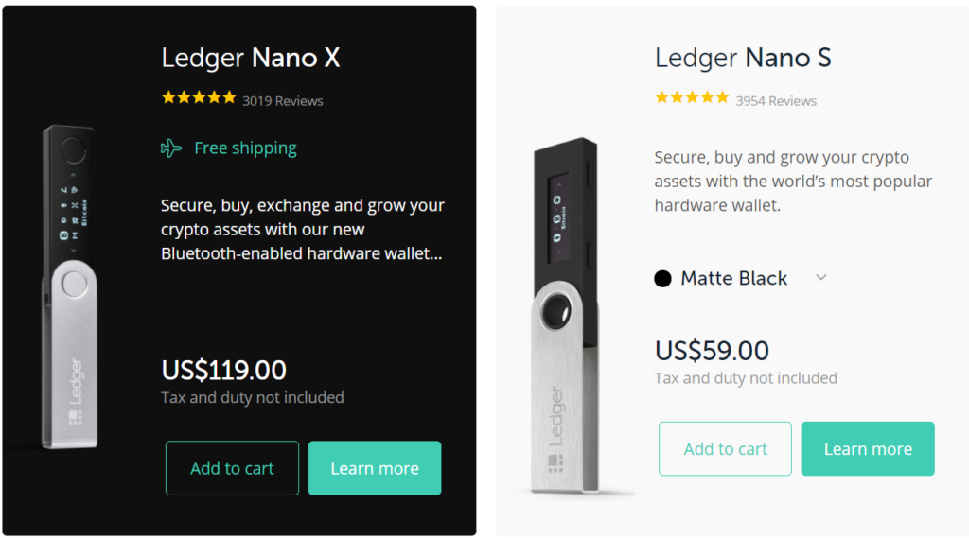Add the Ledger Nano S to cart
This screenshot has width=969, height=538.
(x=725, y=449)
